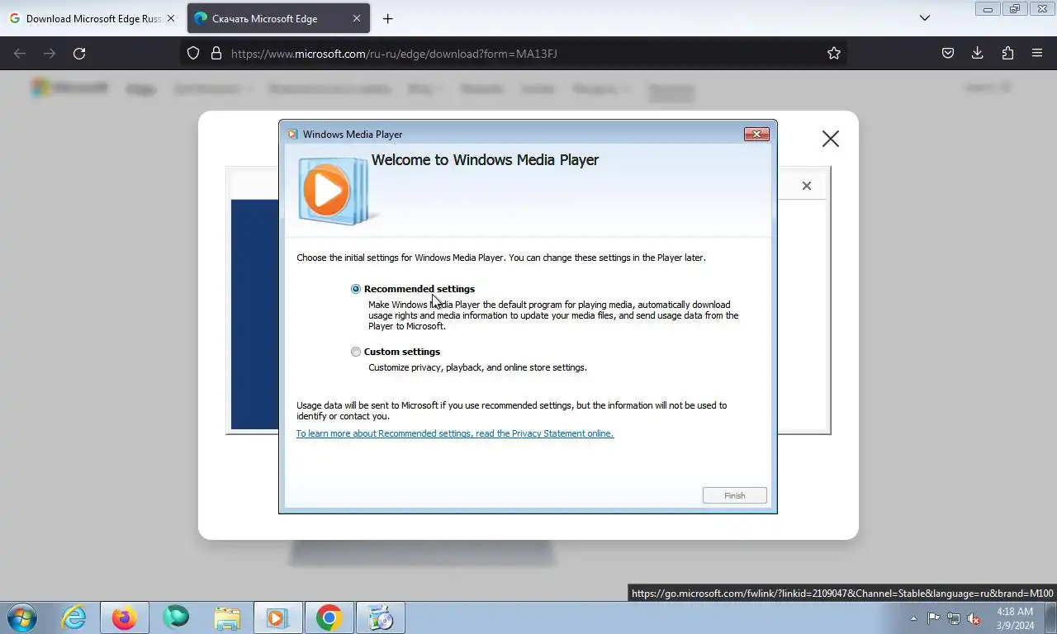Screen dimensions: 1057x634
Task: Go forward in browser history
Action: coord(50,54)
